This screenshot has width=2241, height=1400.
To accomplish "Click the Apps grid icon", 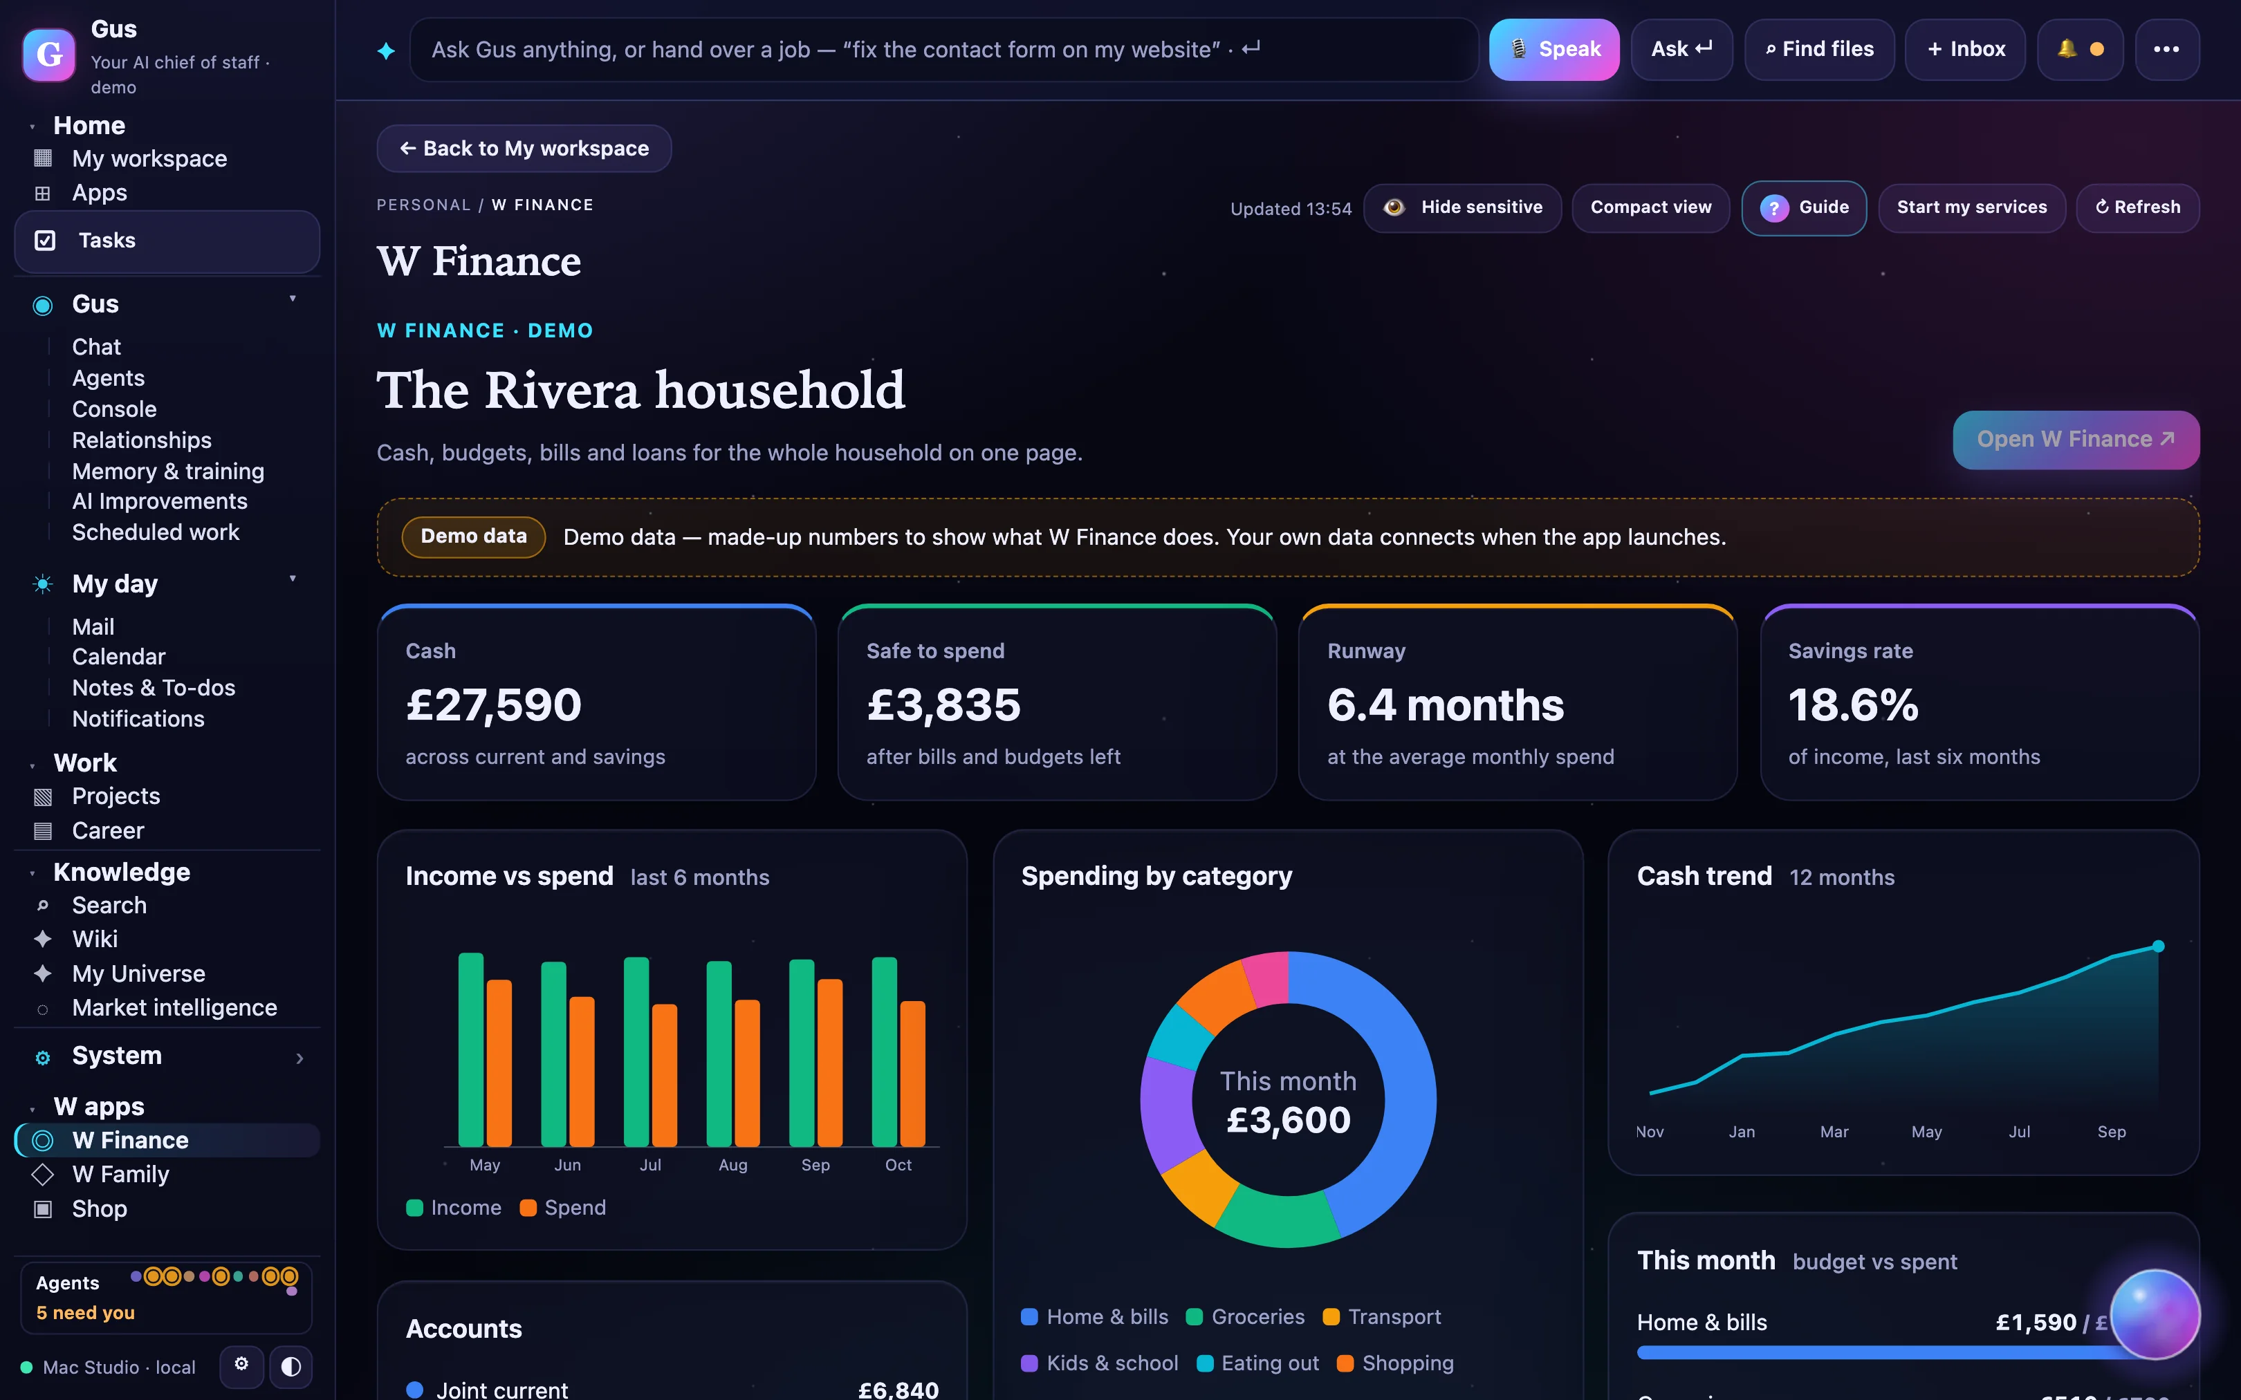I will click(43, 193).
